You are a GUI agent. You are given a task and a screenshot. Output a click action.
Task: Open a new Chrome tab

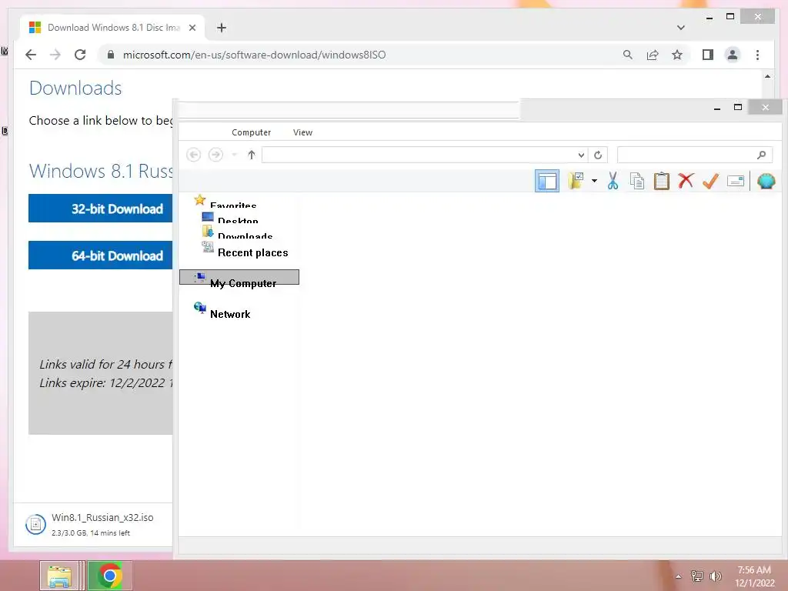click(222, 28)
